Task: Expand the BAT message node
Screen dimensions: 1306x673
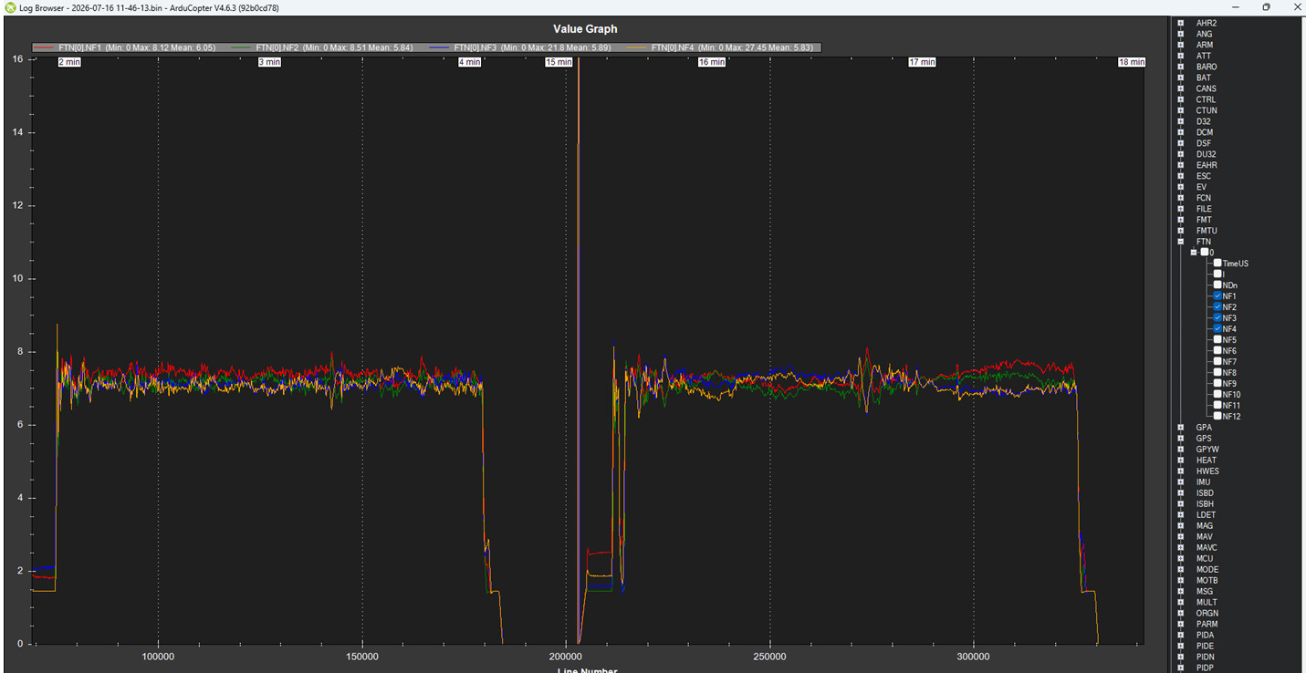Action: 1181,78
